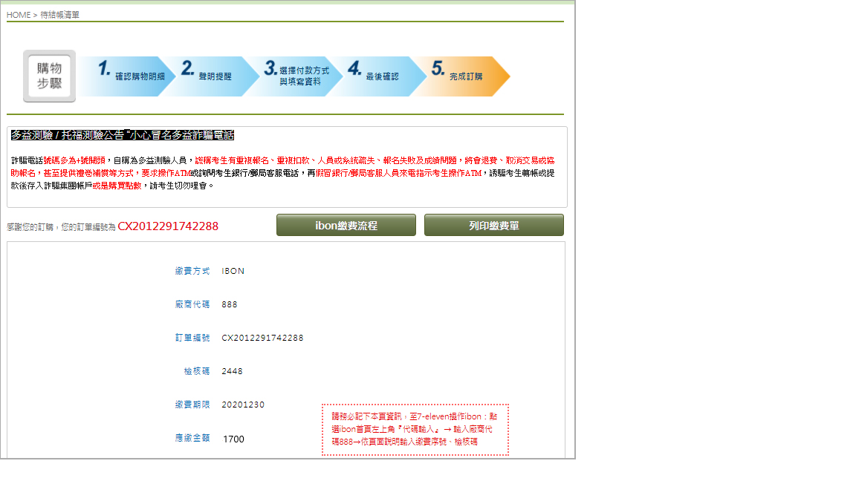Click the 購物步驟 gray box icon
Viewport: 856px width, 481px height.
49,76
